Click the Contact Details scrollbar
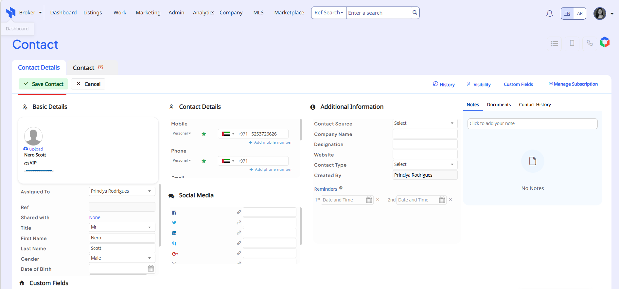The image size is (619, 289). 300,130
